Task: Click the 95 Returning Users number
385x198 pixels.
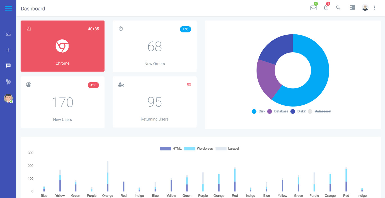Action: [155, 102]
